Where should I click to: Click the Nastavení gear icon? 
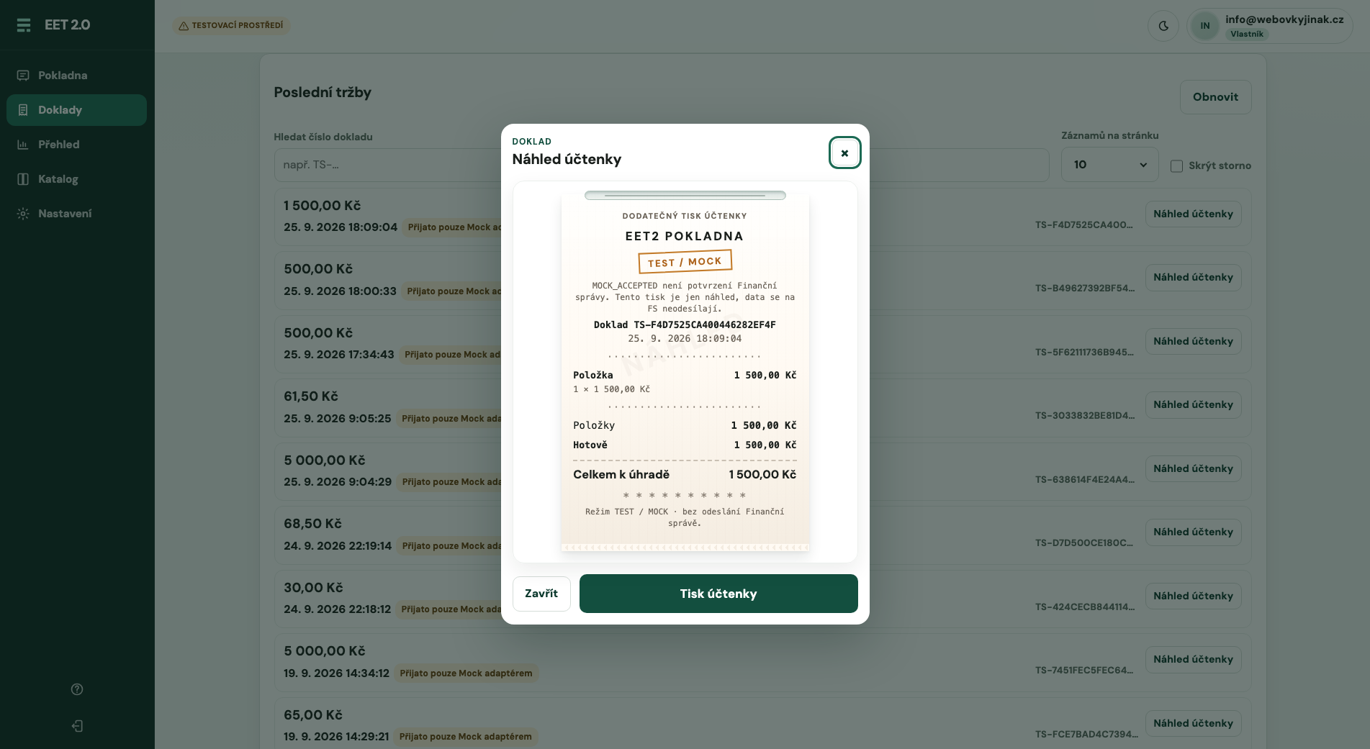pyautogui.click(x=23, y=214)
